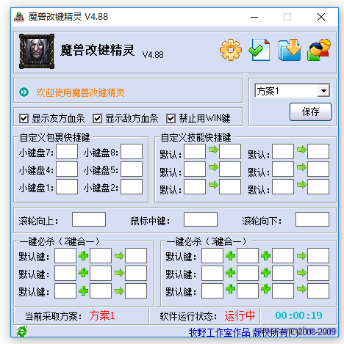Toggle 禁止用WIN键 checkbox
This screenshot has height=344, width=344.
171,119
